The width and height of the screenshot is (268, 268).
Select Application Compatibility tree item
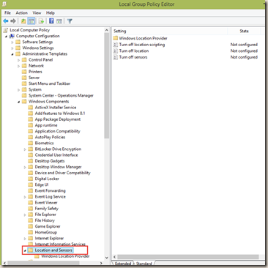(x=57, y=131)
